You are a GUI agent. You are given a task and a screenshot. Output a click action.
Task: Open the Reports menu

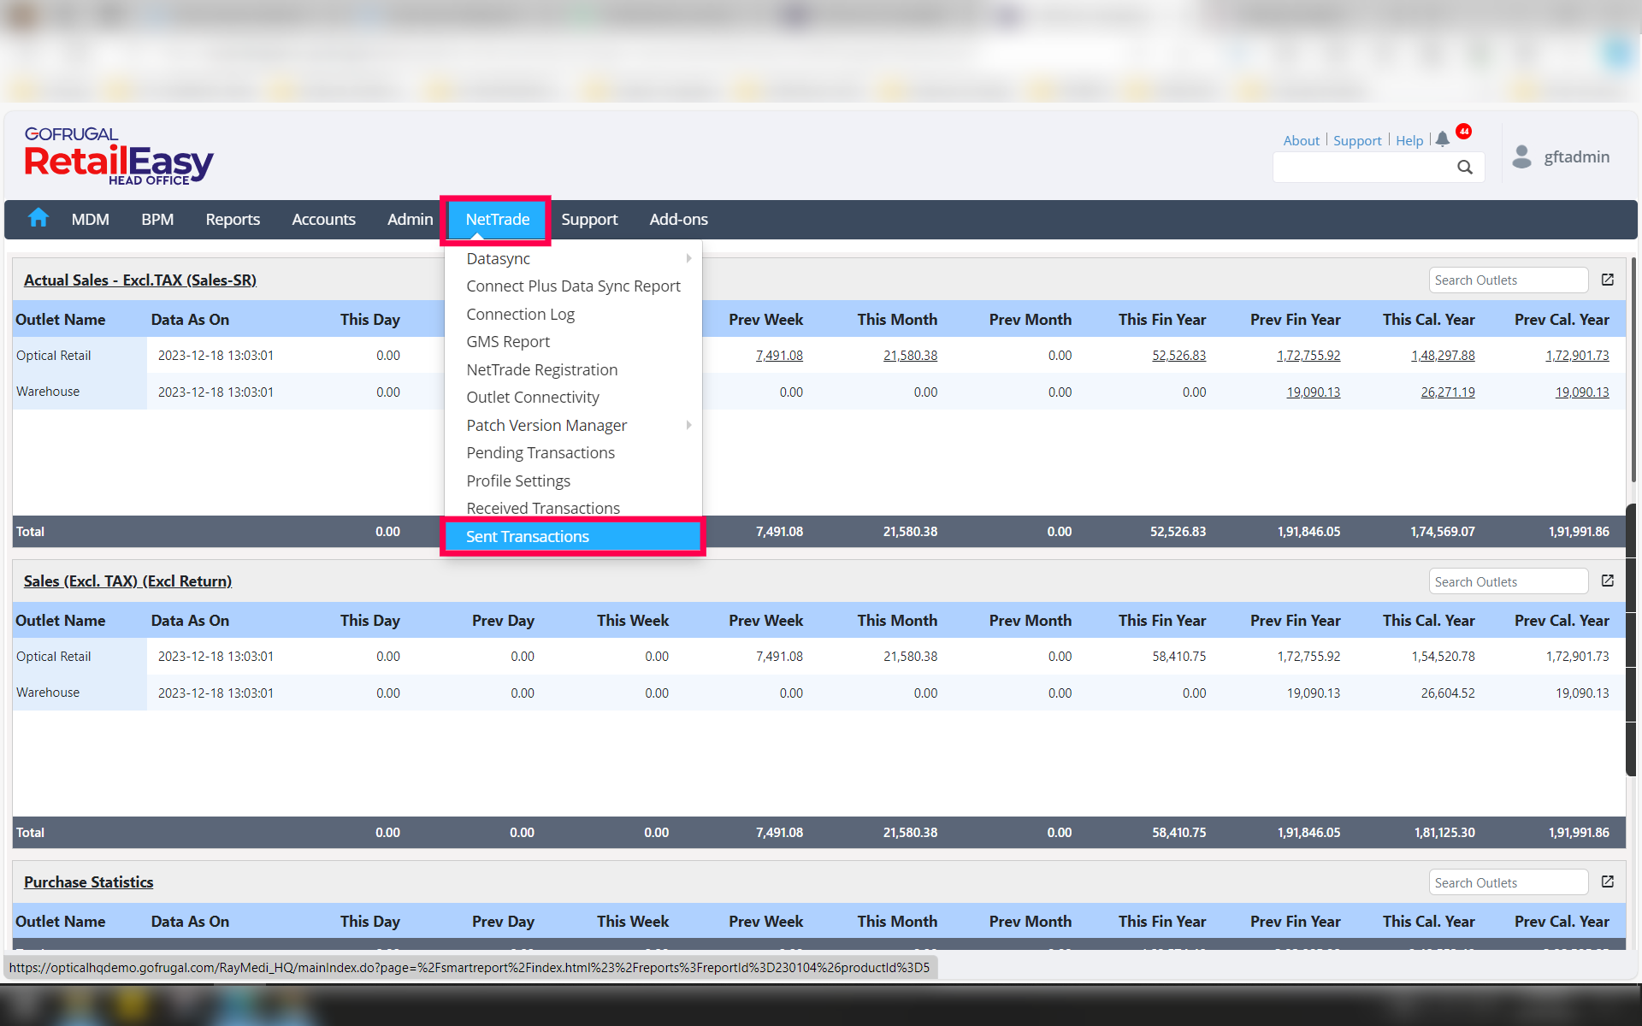233,220
